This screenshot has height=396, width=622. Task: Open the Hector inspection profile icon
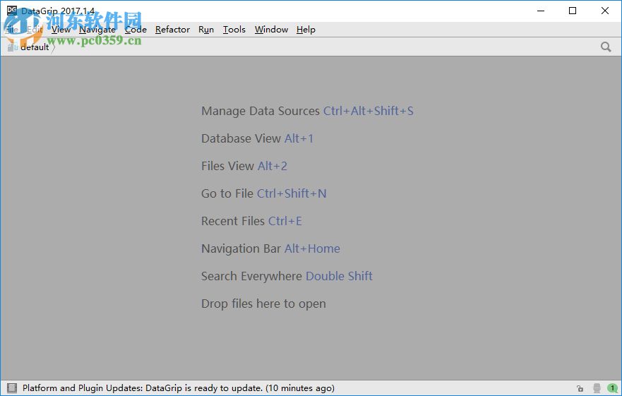click(597, 388)
